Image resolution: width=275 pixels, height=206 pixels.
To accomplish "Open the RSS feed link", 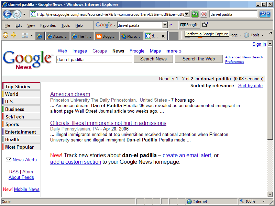I will [14, 172].
